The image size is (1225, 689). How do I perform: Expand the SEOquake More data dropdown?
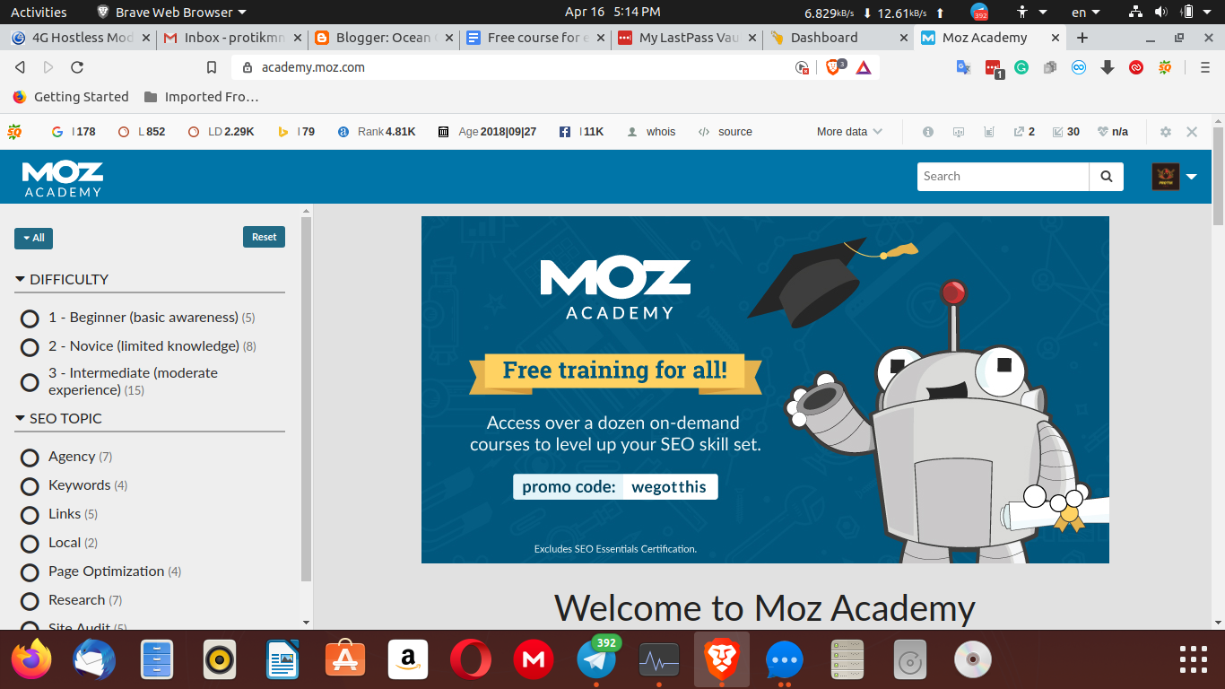click(849, 132)
